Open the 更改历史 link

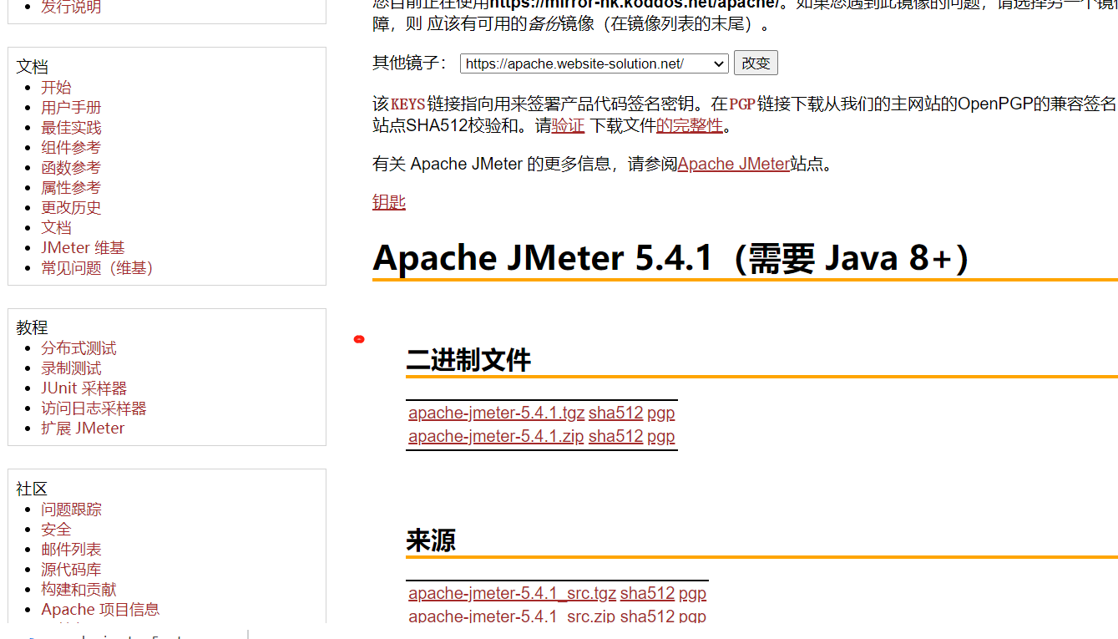tap(71, 207)
